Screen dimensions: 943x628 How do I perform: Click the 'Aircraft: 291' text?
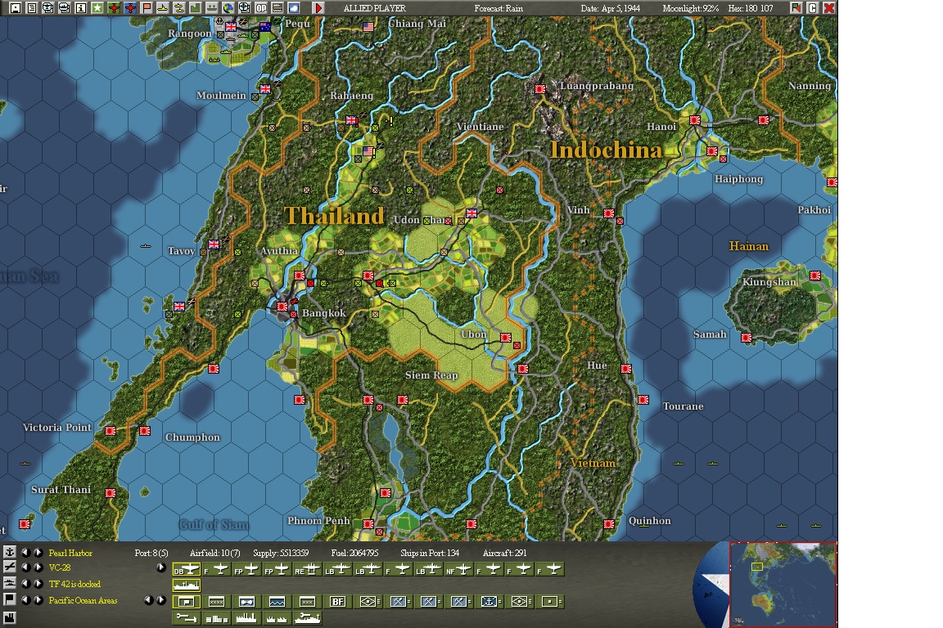pos(504,553)
